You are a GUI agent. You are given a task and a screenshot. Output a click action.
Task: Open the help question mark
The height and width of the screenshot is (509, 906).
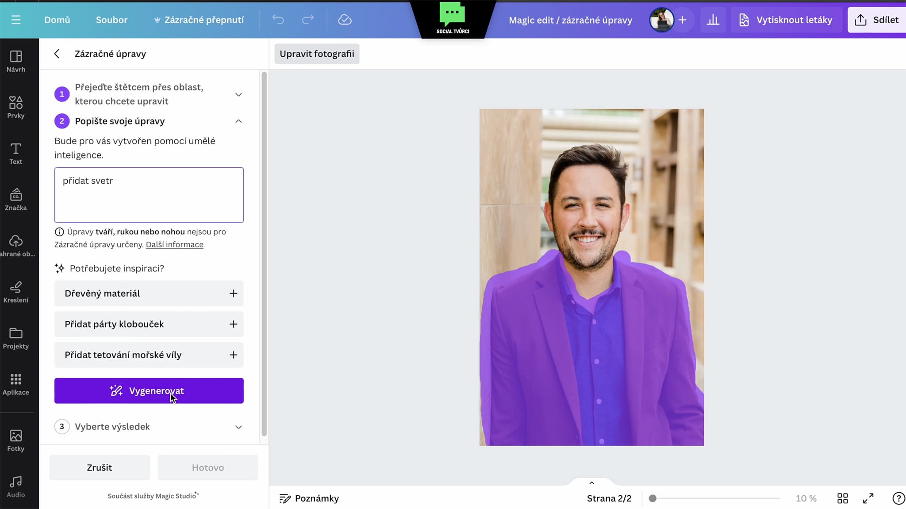click(898, 498)
